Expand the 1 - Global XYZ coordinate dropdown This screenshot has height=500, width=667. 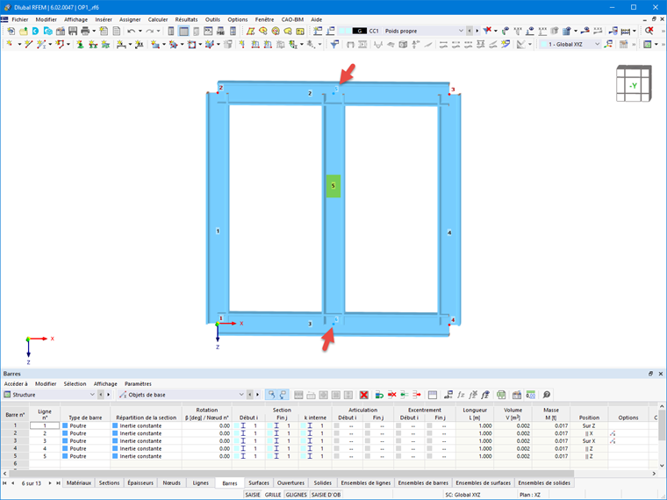point(597,44)
